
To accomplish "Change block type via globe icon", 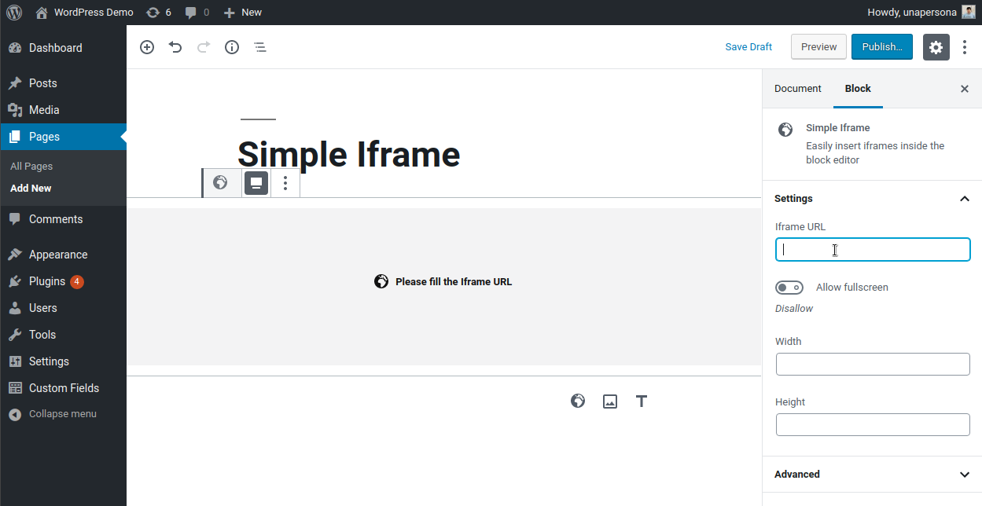I will (221, 183).
